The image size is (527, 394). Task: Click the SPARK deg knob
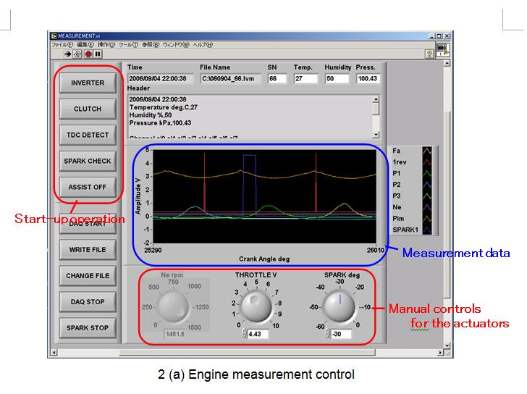[339, 306]
